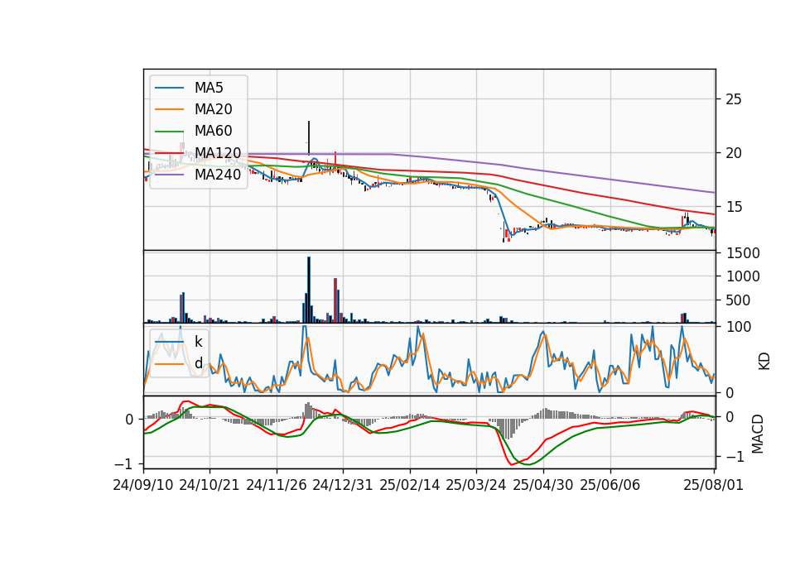The height and width of the screenshot is (571, 795).
Task: Click the 24/09/10 date axis label
Action: 143,485
